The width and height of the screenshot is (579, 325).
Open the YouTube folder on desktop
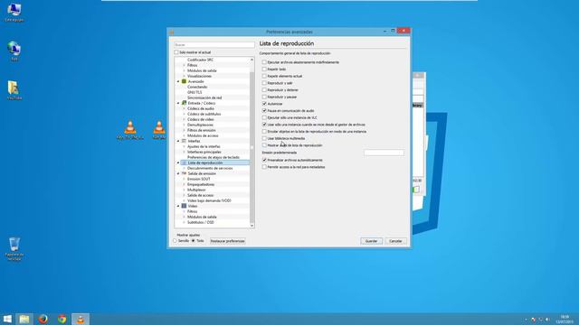click(14, 90)
